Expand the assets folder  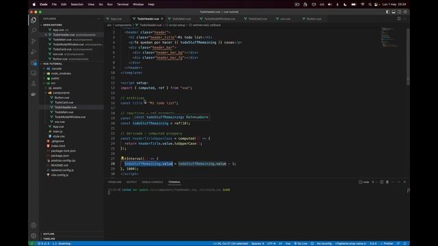pyautogui.click(x=57, y=88)
